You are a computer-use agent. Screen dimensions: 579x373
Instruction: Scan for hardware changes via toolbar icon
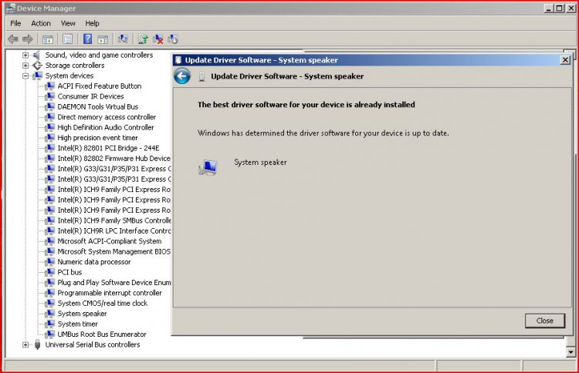pos(123,39)
